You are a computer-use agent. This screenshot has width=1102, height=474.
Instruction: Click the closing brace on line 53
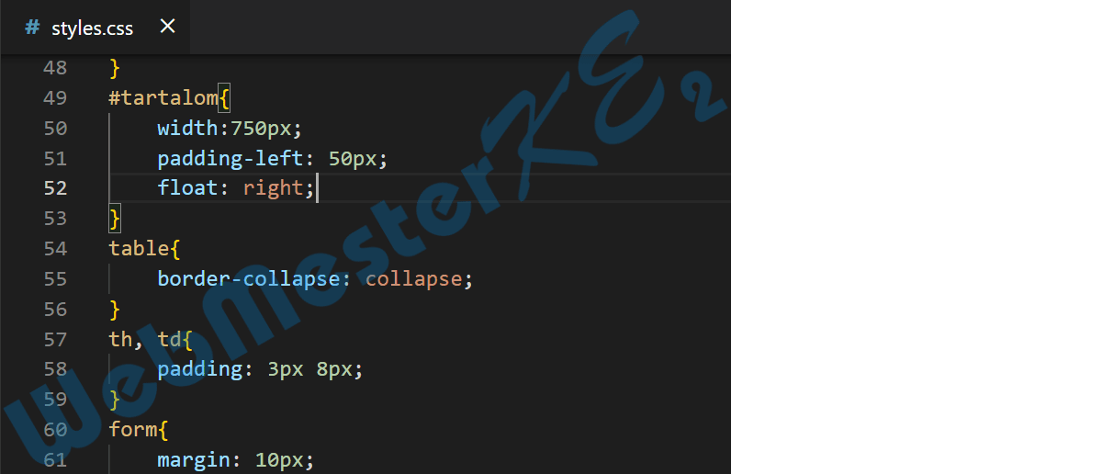[115, 218]
